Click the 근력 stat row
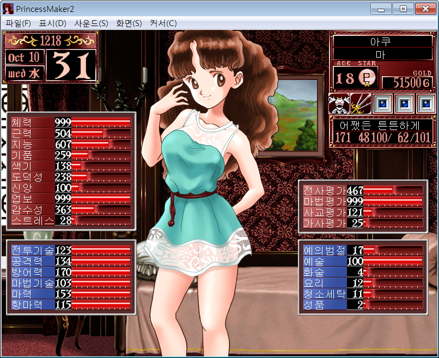439x358 pixels. tap(71, 133)
